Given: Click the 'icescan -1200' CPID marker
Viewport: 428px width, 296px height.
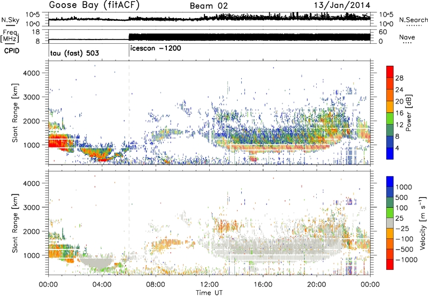Looking at the screenshot, I should [156, 48].
